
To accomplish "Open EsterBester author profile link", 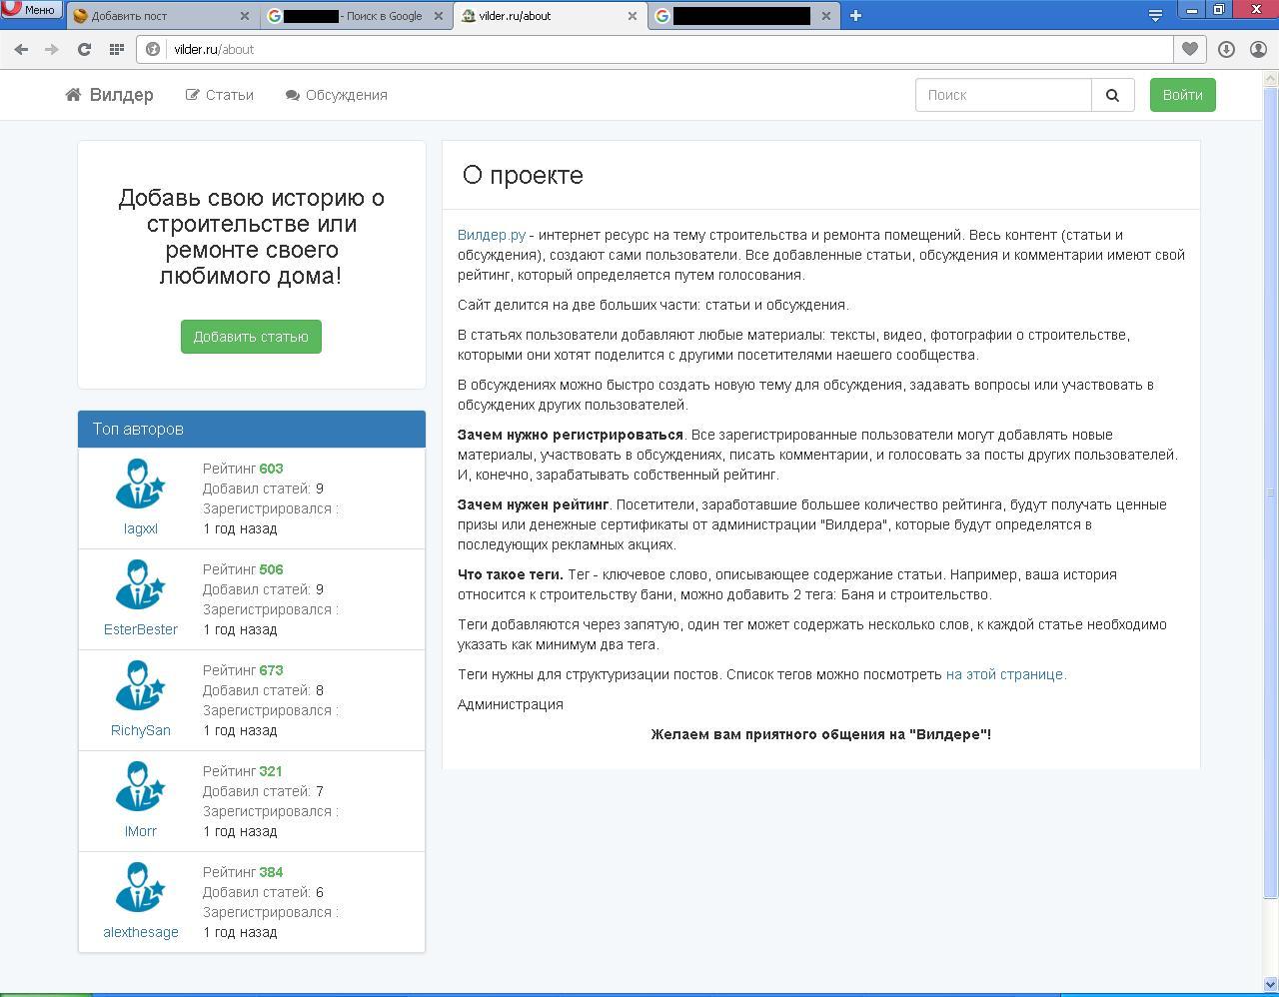I will tap(141, 629).
